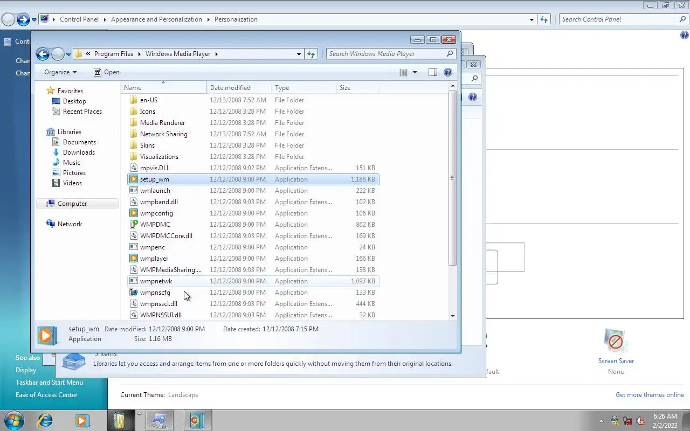Select the WMPDMC application icon
Screen dimensions: 690x431
coord(134,225)
